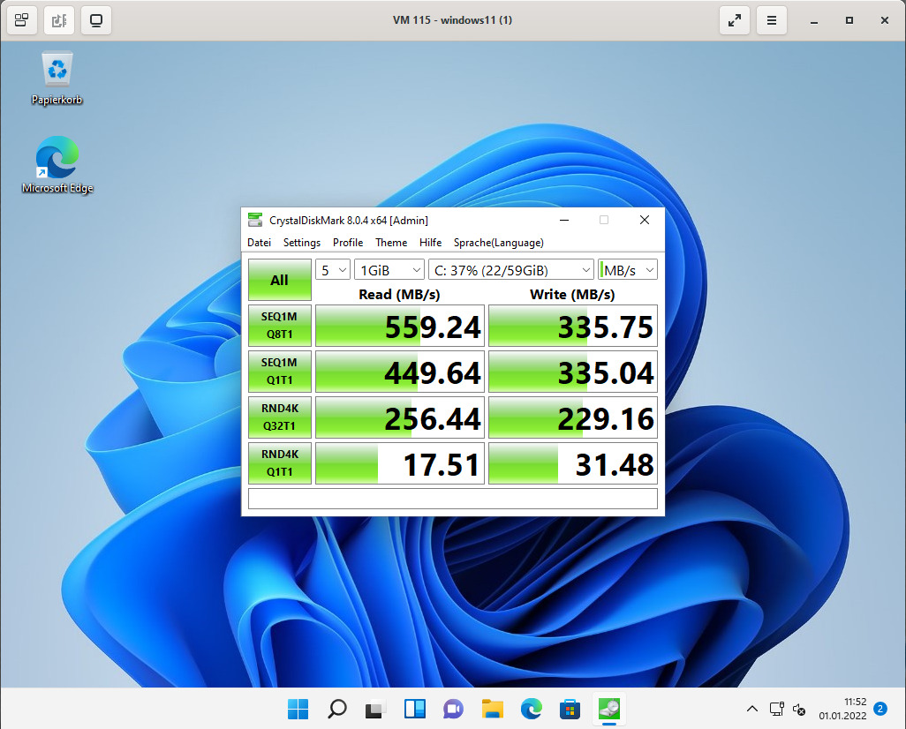This screenshot has width=906, height=729.
Task: Open the Profile menu
Action: click(348, 243)
